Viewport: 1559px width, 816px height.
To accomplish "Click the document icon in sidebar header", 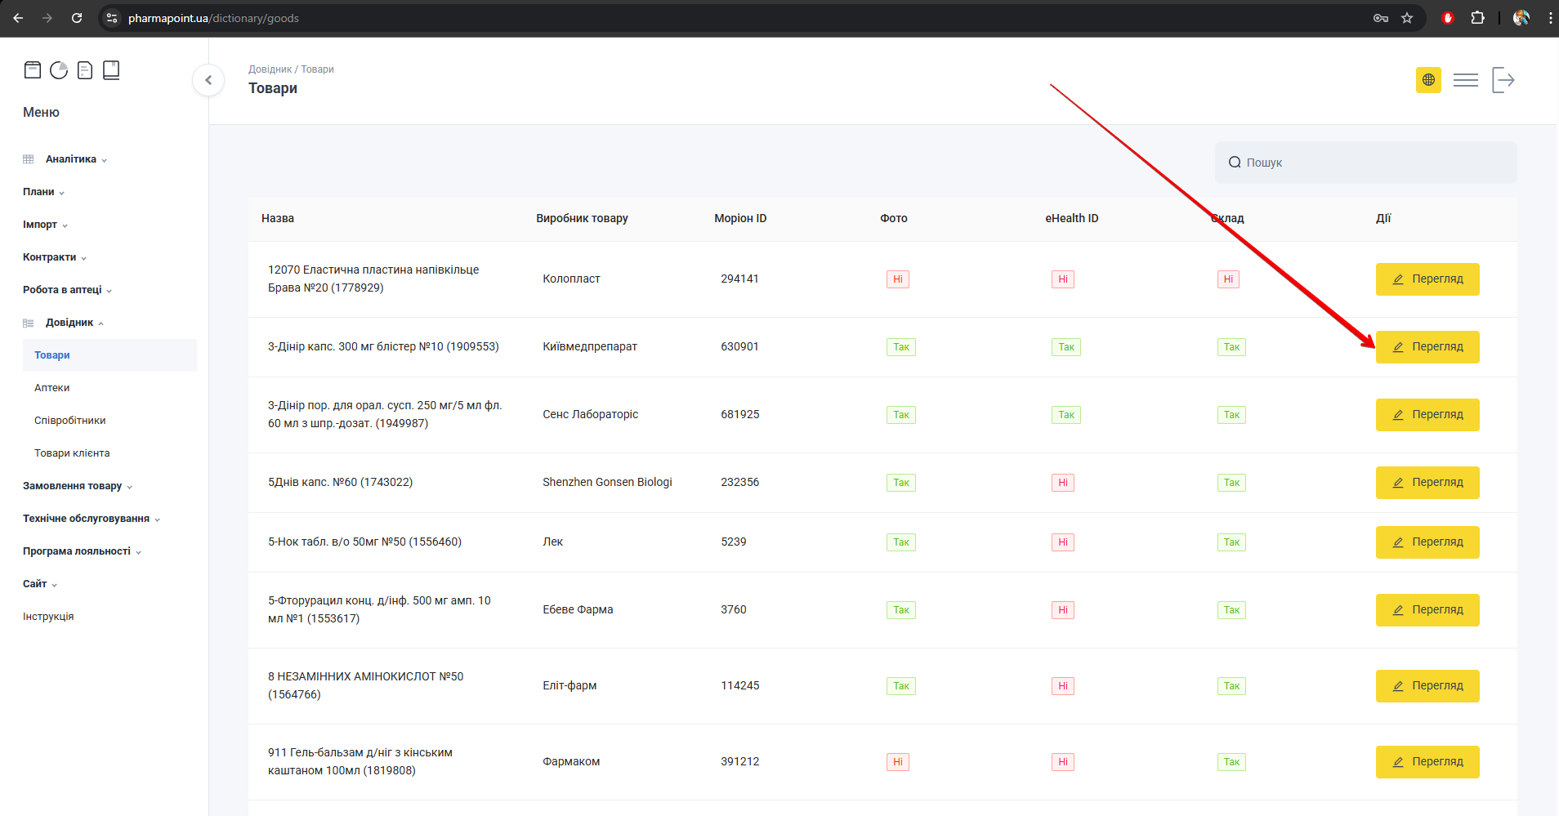I will 85,70.
